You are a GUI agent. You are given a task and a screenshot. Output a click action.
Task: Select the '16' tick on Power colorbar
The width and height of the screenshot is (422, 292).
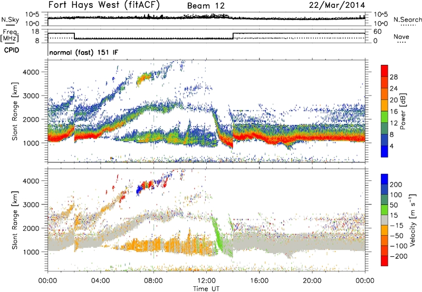coord(394,112)
